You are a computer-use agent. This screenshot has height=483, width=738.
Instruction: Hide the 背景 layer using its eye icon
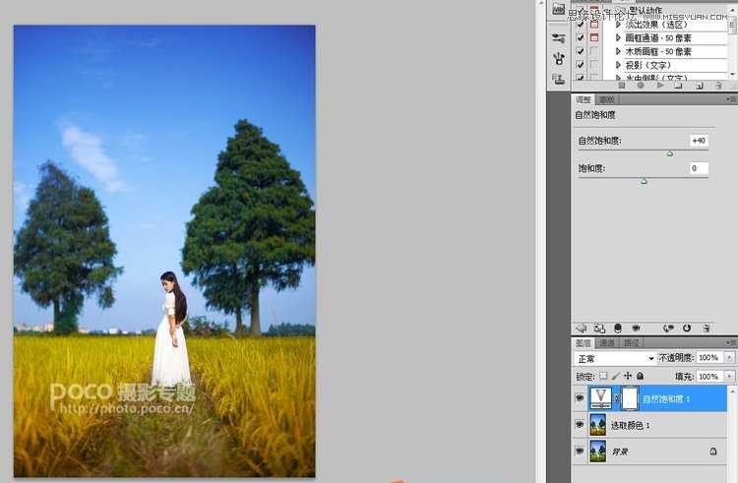[x=580, y=451]
